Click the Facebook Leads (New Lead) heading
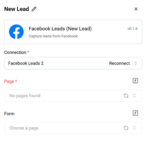 (x=60, y=29)
